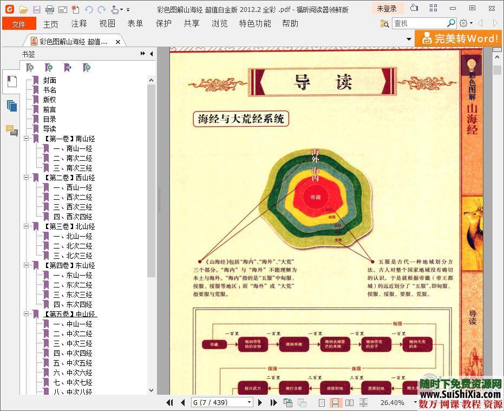This screenshot has height=411, width=504.
Task: Open the Bookmarks panel icon in left sidebar
Action: tap(11, 81)
